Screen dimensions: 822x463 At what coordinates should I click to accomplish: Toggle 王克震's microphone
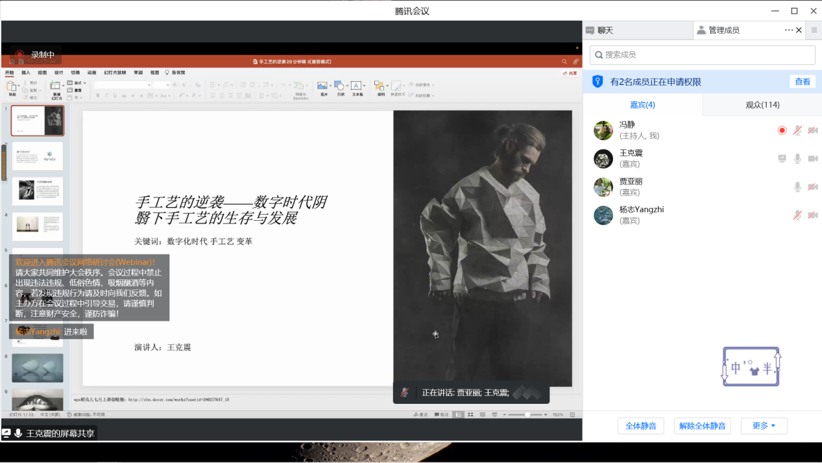[x=797, y=159]
